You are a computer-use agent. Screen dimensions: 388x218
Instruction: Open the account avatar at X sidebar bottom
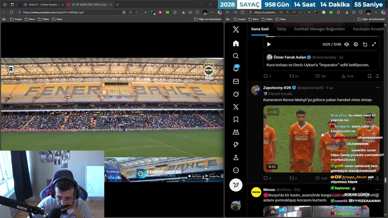tap(236, 206)
